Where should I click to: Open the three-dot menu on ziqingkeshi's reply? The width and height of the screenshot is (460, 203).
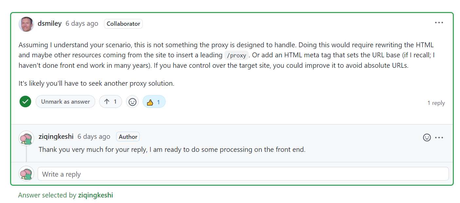click(x=439, y=138)
